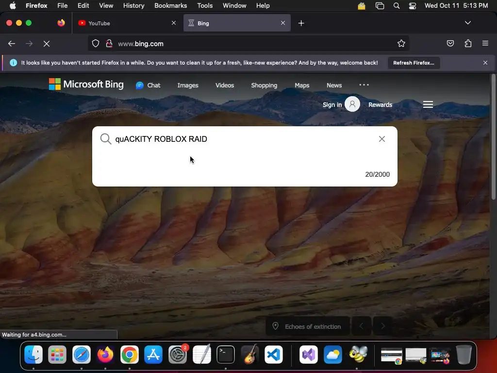497x373 pixels.
Task: Go to Bing Videos
Action: [x=225, y=85]
